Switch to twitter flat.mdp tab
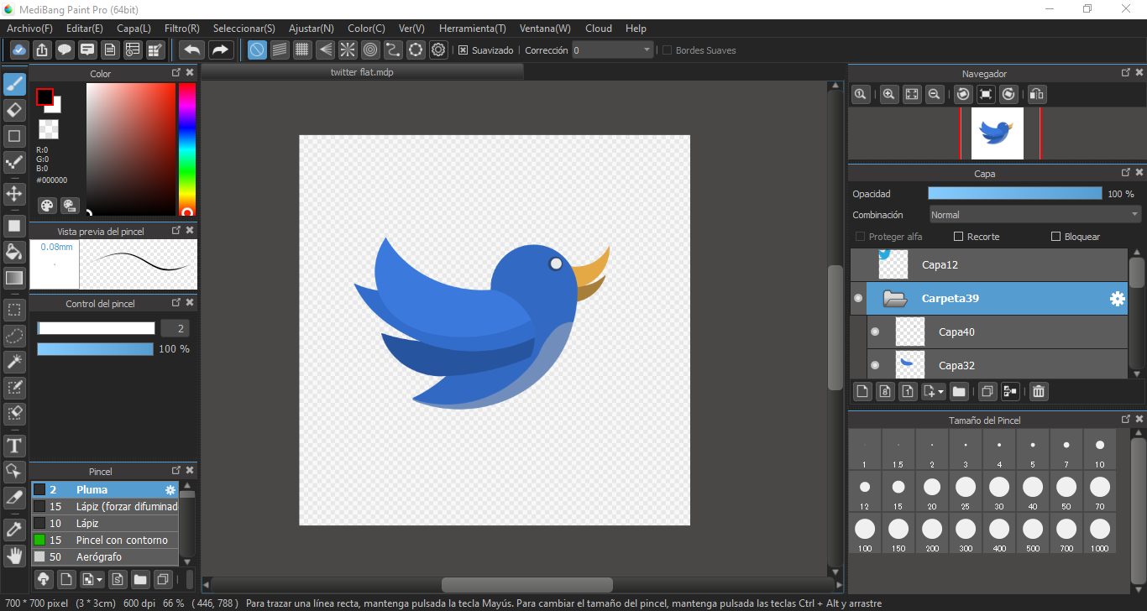The height and width of the screenshot is (611, 1147). click(x=362, y=72)
